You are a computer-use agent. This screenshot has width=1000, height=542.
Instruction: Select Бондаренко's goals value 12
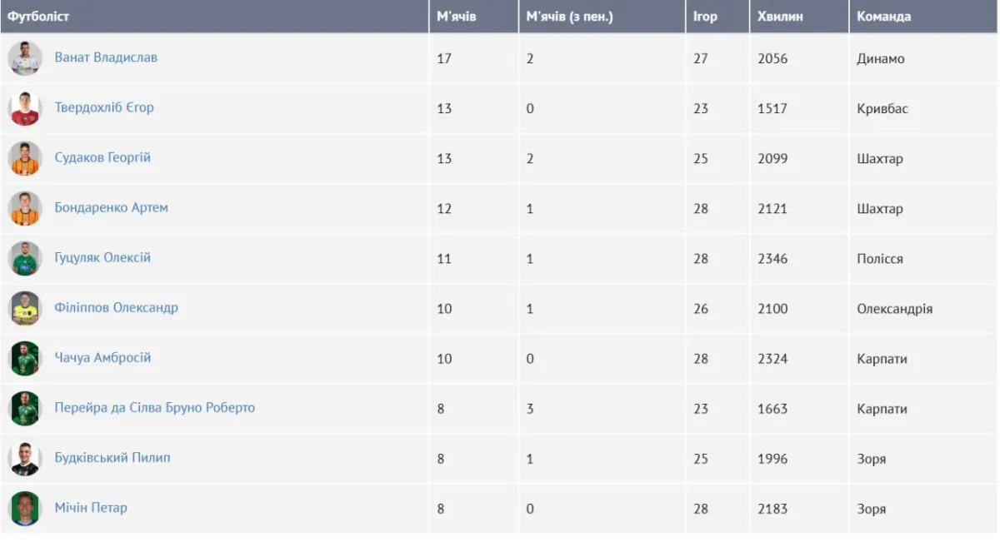(444, 209)
